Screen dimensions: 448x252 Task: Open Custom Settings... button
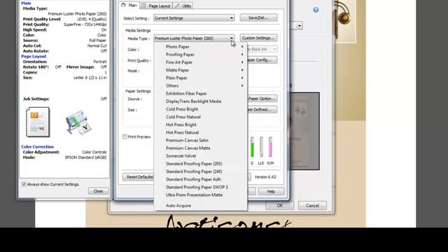coord(258,38)
